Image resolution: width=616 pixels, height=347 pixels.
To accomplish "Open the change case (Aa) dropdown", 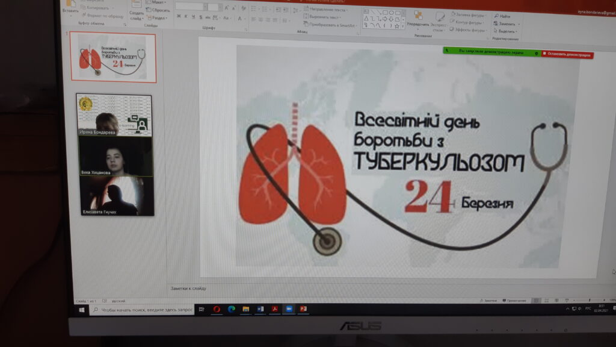I will point(226,18).
